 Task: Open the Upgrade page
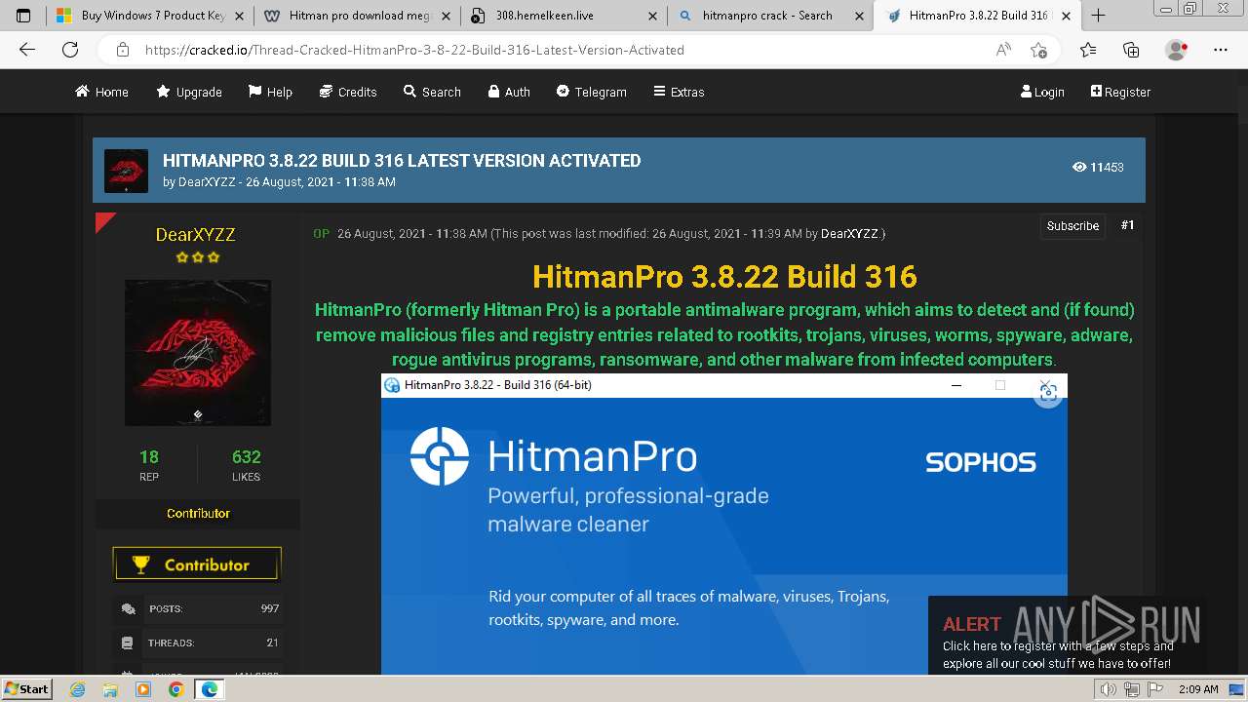click(x=189, y=92)
